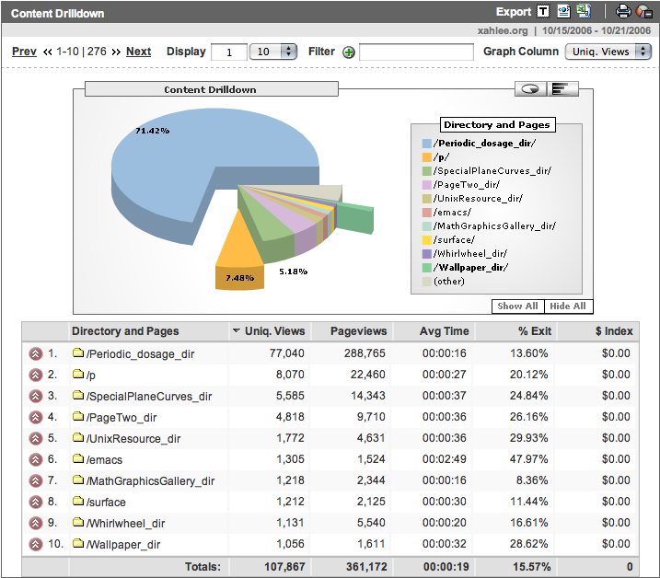Click the red arrow icon for /emacs row
This screenshot has width=660, height=578.
35,460
